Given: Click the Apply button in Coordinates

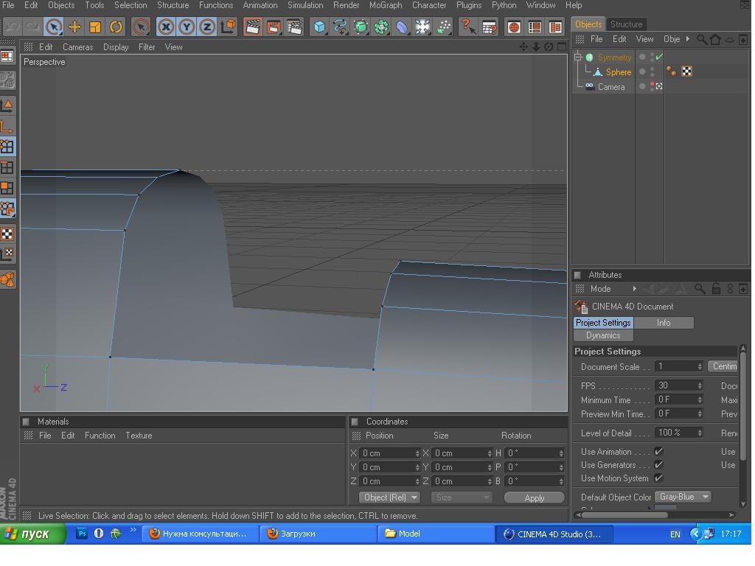Looking at the screenshot, I should [534, 497].
